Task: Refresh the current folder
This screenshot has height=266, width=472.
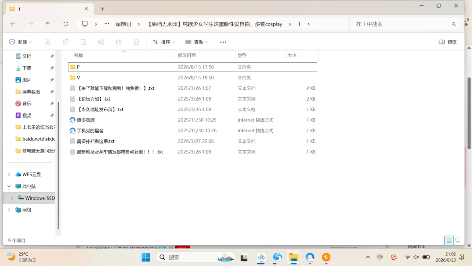Action: pos(66,24)
